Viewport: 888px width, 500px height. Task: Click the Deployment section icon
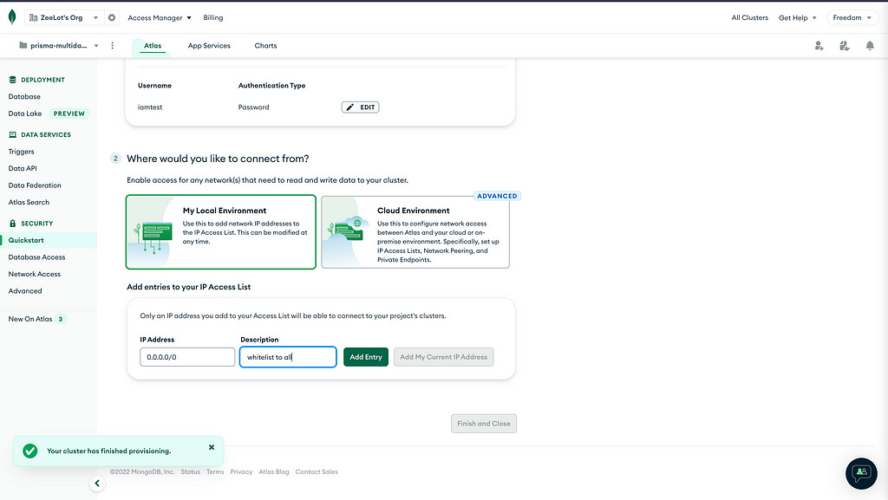pos(12,80)
